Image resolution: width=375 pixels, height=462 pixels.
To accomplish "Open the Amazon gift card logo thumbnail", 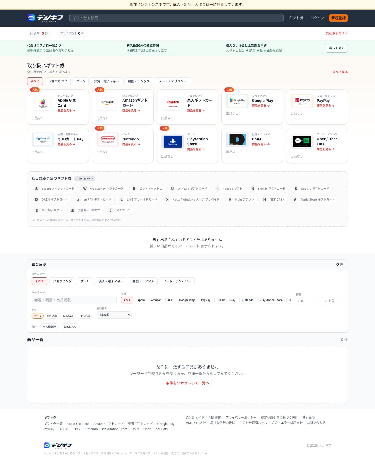I will pos(108,103).
